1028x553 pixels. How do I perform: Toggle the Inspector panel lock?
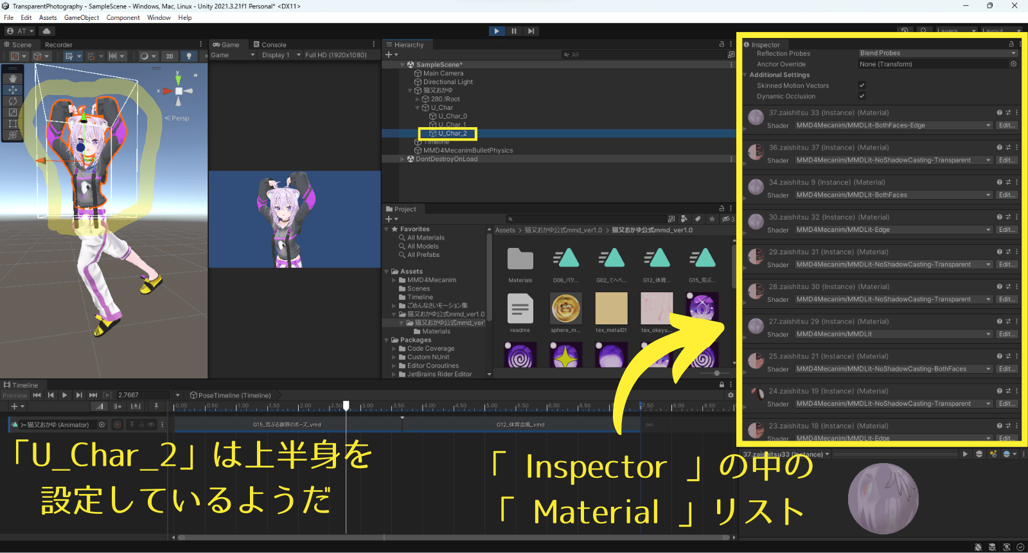[1011, 44]
